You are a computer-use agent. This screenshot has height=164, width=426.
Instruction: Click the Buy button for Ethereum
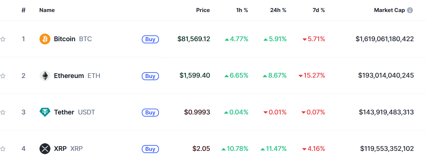(150, 76)
